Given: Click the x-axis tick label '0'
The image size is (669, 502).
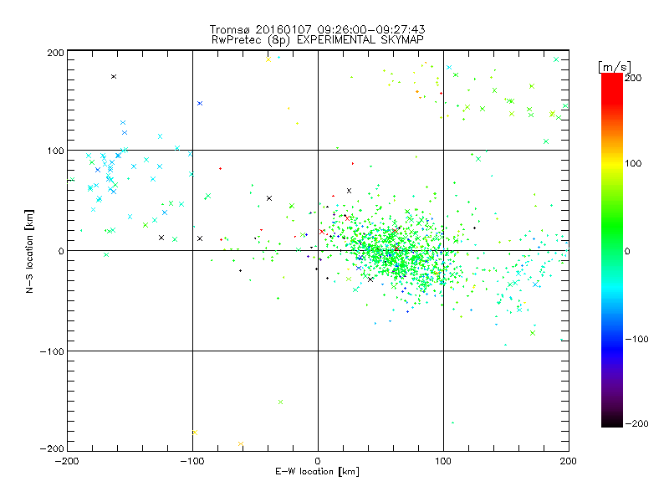Looking at the screenshot, I should 318,461.
